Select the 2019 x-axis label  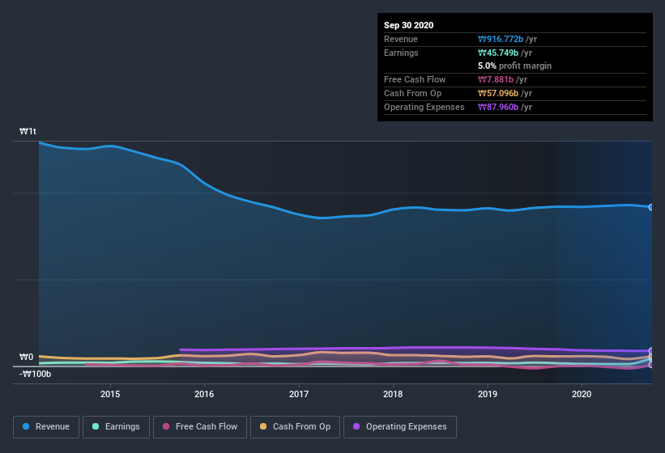(x=488, y=394)
